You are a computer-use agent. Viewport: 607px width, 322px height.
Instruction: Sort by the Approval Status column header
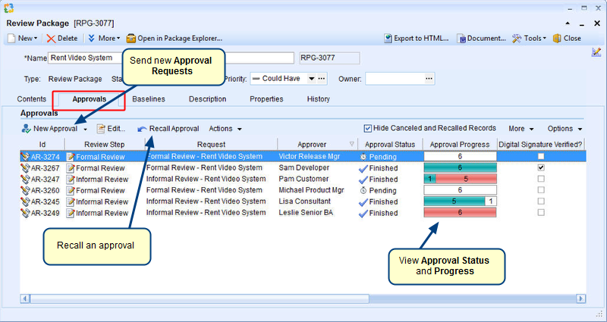pyautogui.click(x=389, y=144)
